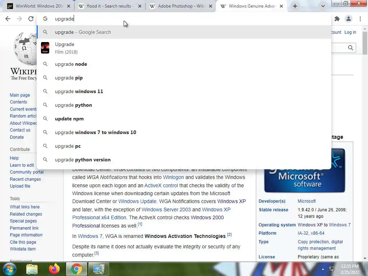Open the Recent changes link
Viewport: 368px width, 276px height.
pyautogui.click(x=25, y=179)
